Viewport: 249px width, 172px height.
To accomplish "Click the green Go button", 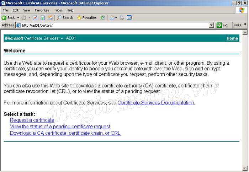I will (x=222, y=25).
